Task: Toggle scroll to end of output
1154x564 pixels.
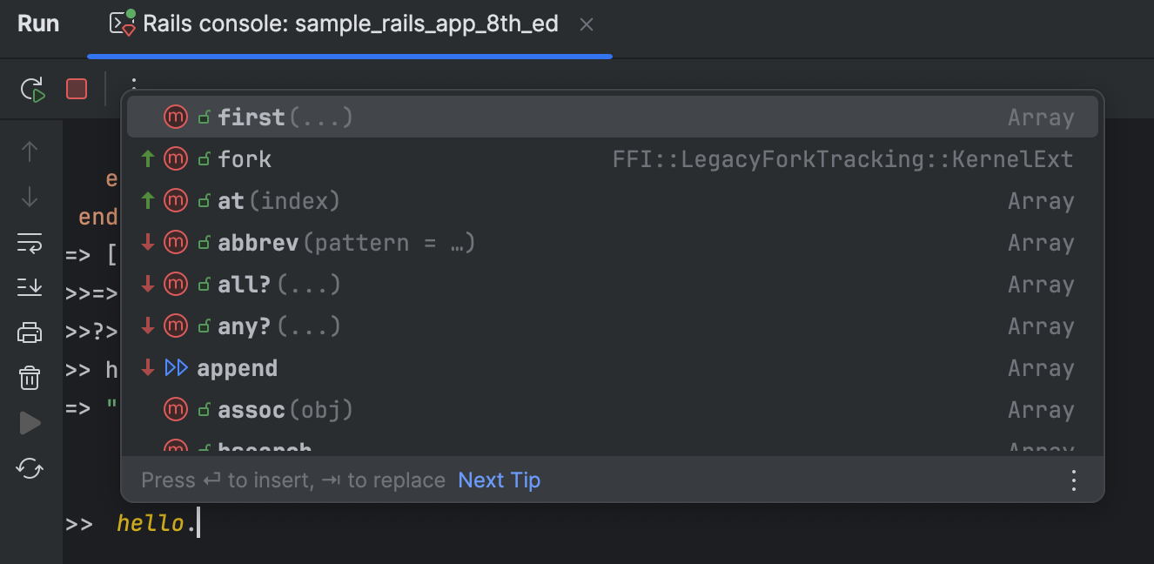Action: point(30,287)
